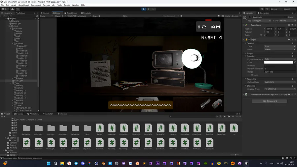
Task: Toggle the scale constrain proportions link
Action: (261, 35)
